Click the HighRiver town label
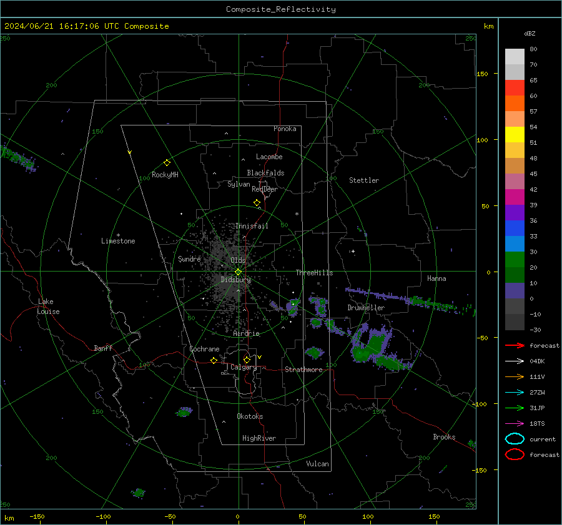 point(259,439)
